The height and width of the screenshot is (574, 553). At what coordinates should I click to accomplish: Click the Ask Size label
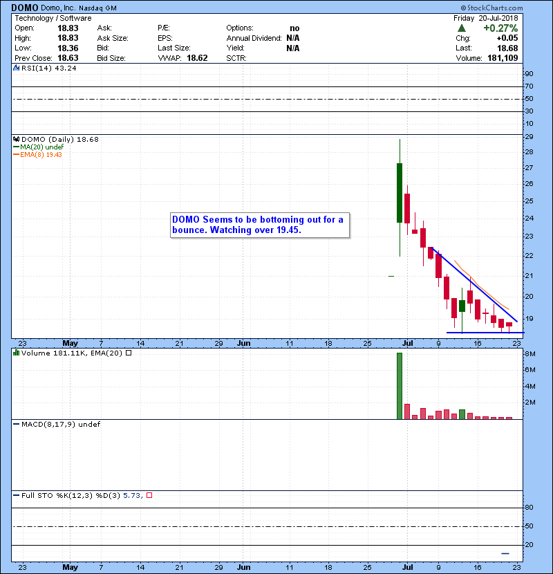pyautogui.click(x=113, y=38)
